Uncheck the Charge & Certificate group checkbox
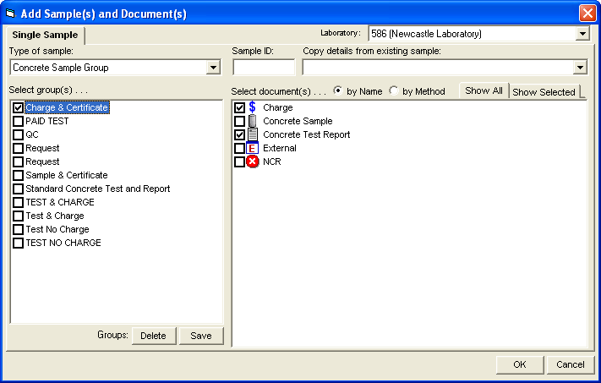This screenshot has height=383, width=601. click(18, 107)
